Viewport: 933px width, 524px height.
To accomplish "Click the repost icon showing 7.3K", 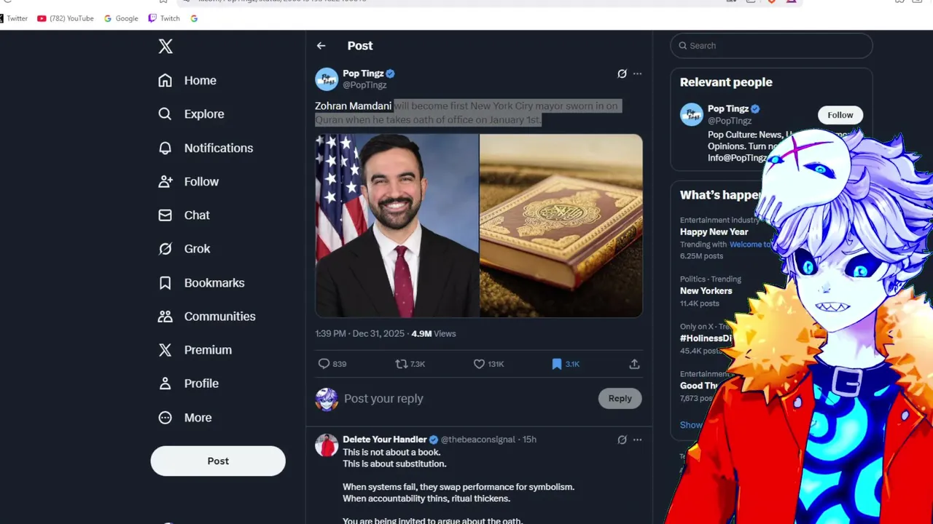I will click(401, 364).
